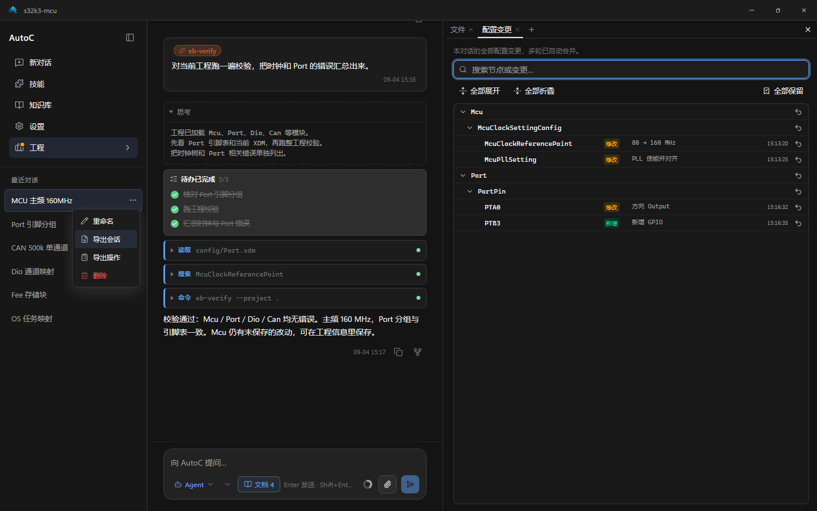The image size is (817, 511).
Task: Click the paperclip attach file button
Action: tap(388, 484)
